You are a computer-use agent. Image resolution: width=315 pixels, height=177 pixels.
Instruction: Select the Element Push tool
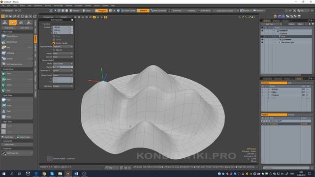[17, 42]
